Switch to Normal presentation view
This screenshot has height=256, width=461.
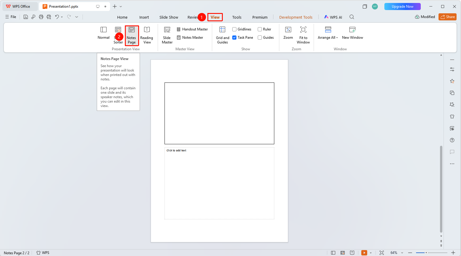click(x=104, y=33)
